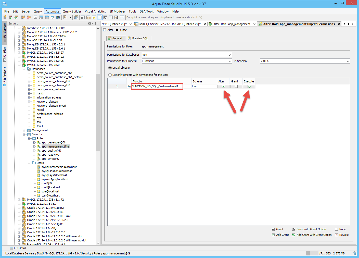Click the app_management@% role icon
The image size is (359, 258).
point(39,146)
